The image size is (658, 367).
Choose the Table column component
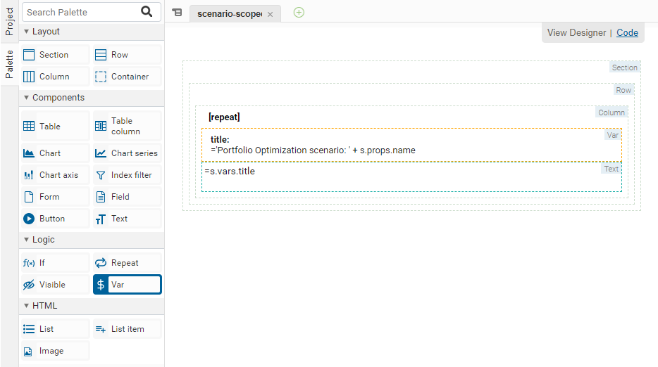click(x=127, y=127)
